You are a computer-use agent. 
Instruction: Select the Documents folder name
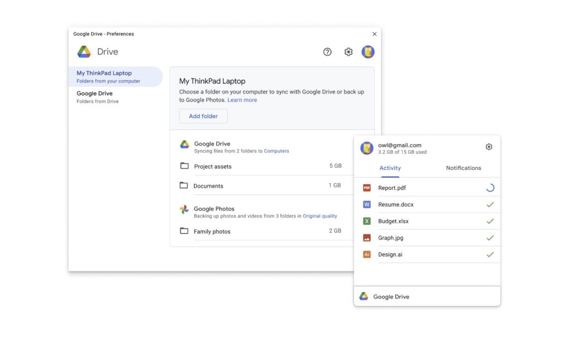tap(209, 186)
